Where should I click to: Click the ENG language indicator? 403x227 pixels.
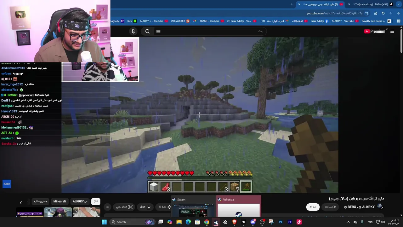pos(370,222)
